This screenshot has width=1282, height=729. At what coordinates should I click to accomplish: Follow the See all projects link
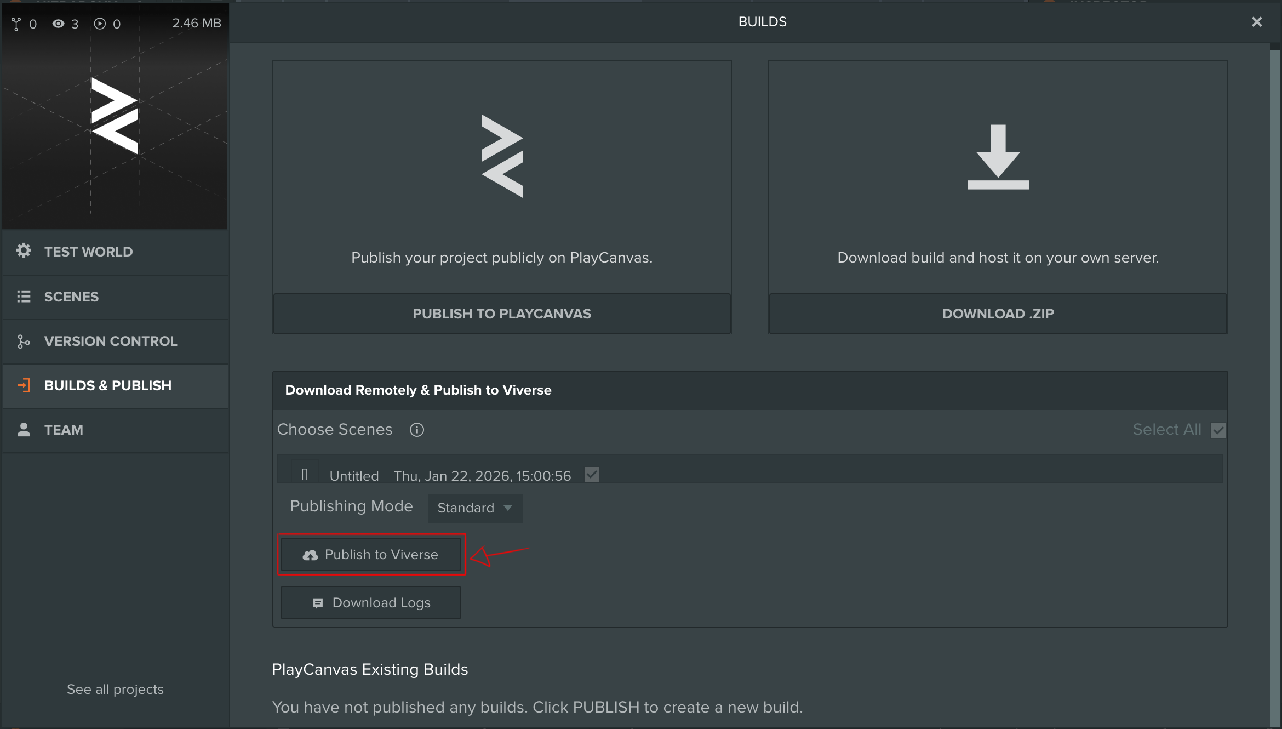pyautogui.click(x=115, y=689)
